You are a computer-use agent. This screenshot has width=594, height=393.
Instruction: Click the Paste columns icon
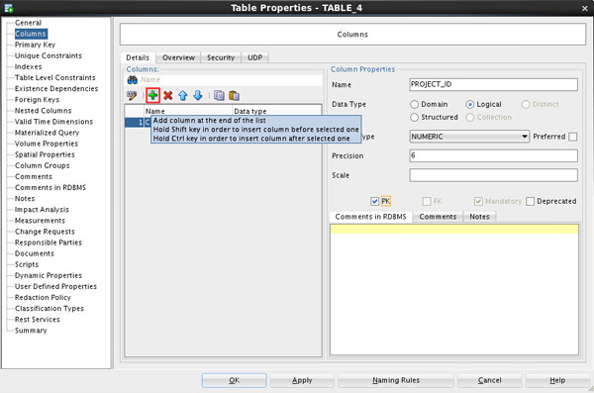pos(234,95)
